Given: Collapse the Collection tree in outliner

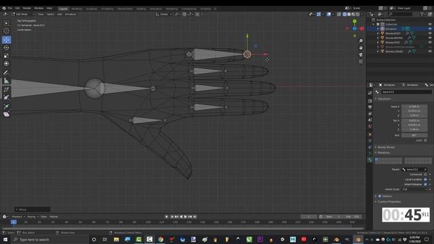Looking at the screenshot, I should click(x=374, y=24).
